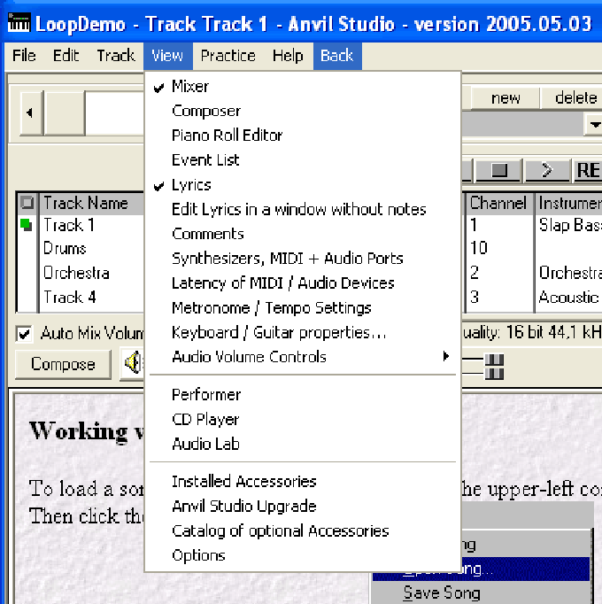Click the stop square playback button

tap(498, 169)
